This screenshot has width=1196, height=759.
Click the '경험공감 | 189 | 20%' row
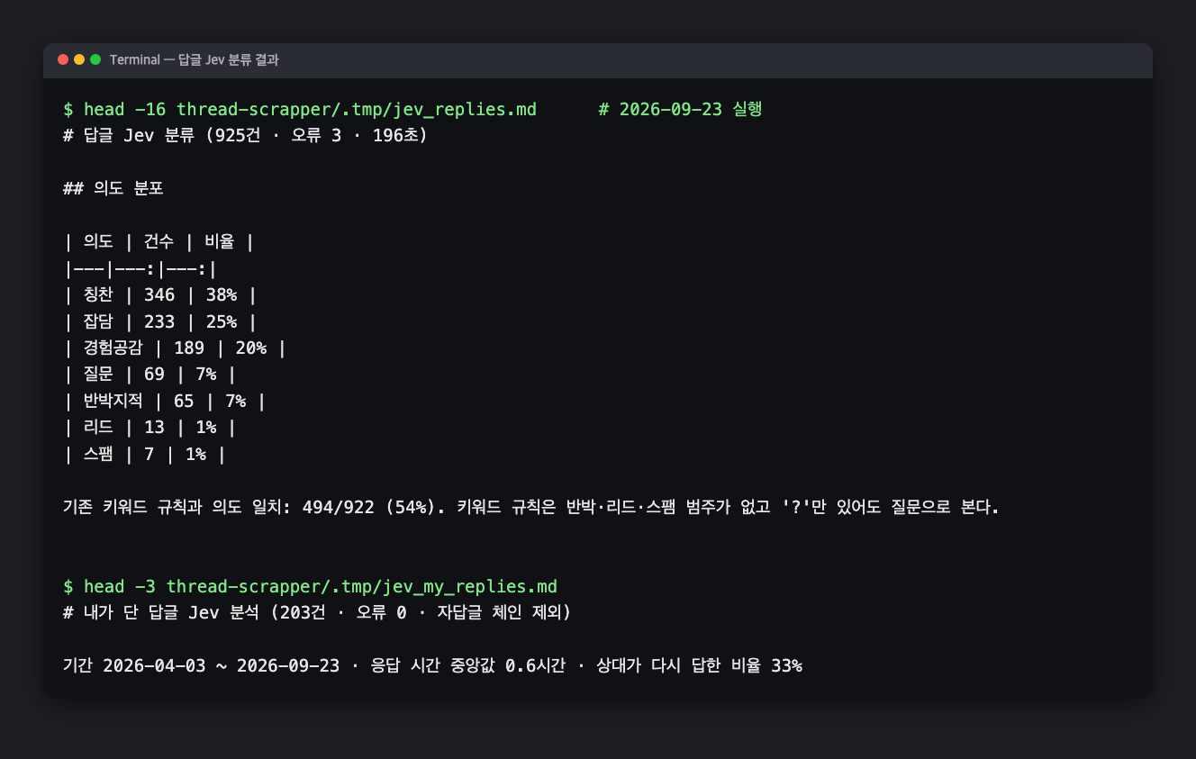click(x=175, y=348)
